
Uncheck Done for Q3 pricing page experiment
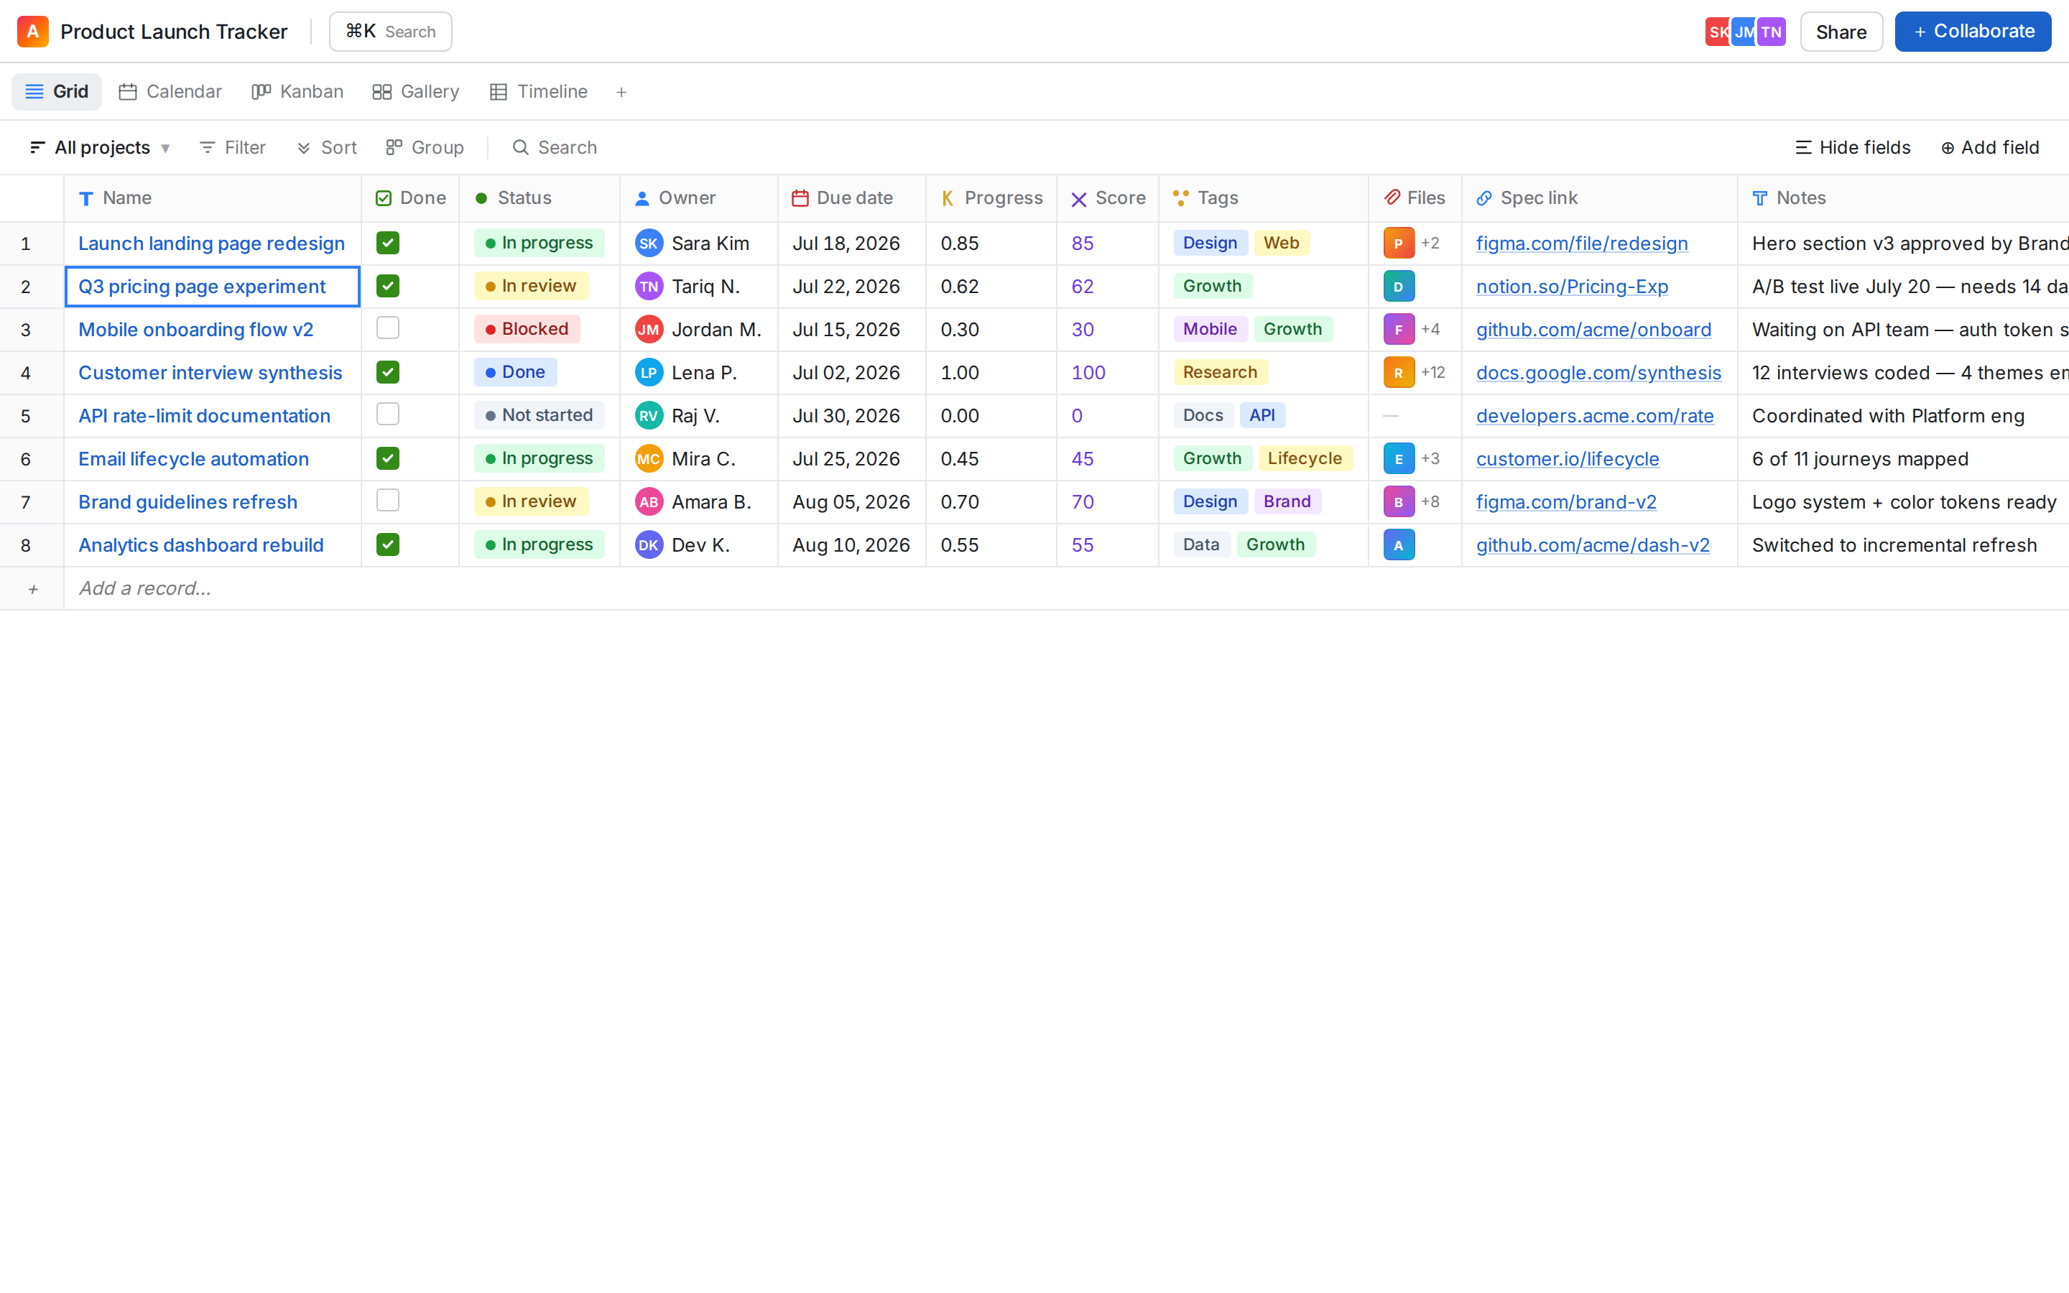coord(388,286)
